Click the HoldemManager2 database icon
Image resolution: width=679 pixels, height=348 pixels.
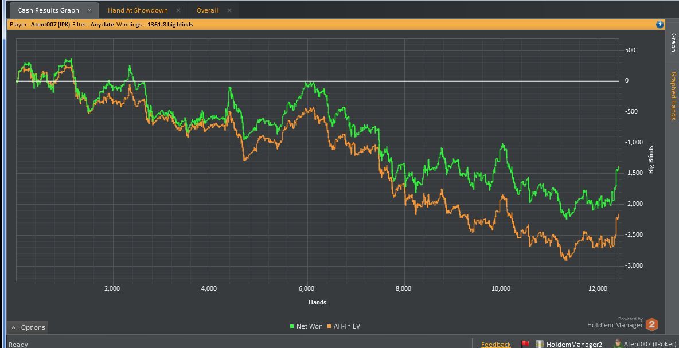click(x=540, y=344)
